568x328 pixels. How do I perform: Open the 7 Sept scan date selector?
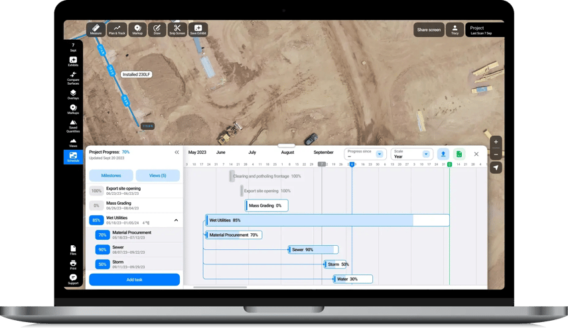click(73, 47)
